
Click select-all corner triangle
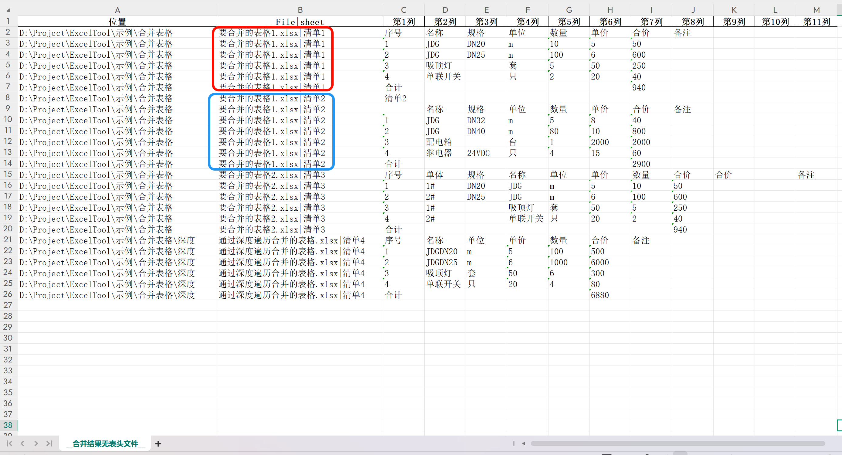pos(8,10)
